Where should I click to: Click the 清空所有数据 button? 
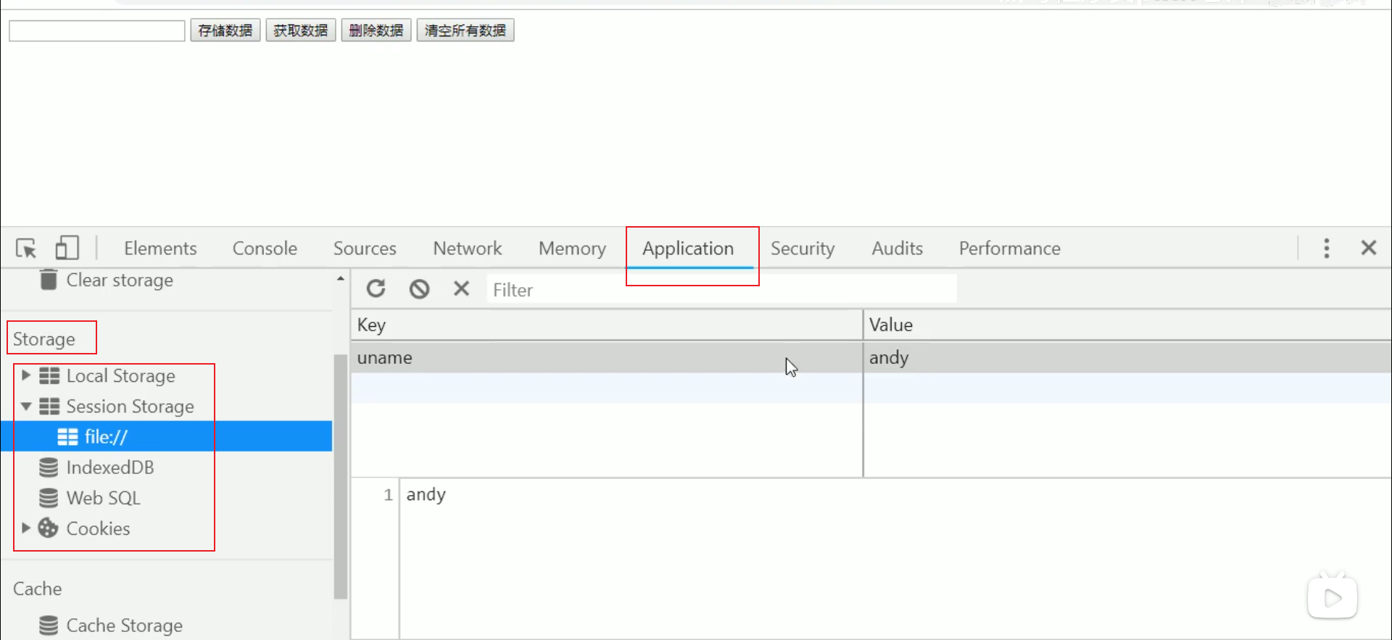coord(465,30)
